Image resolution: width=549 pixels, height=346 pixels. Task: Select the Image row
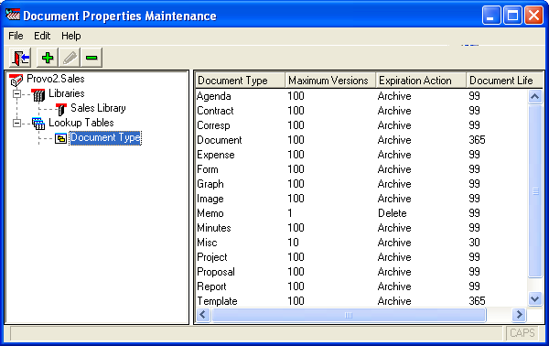pyautogui.click(x=361, y=199)
